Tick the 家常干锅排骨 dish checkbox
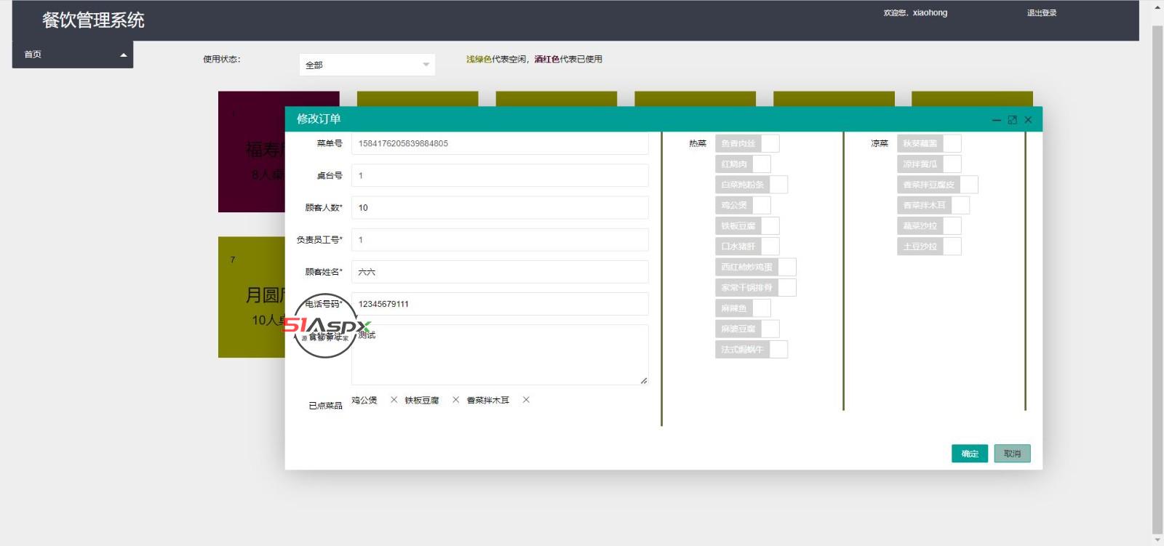 tap(756, 288)
